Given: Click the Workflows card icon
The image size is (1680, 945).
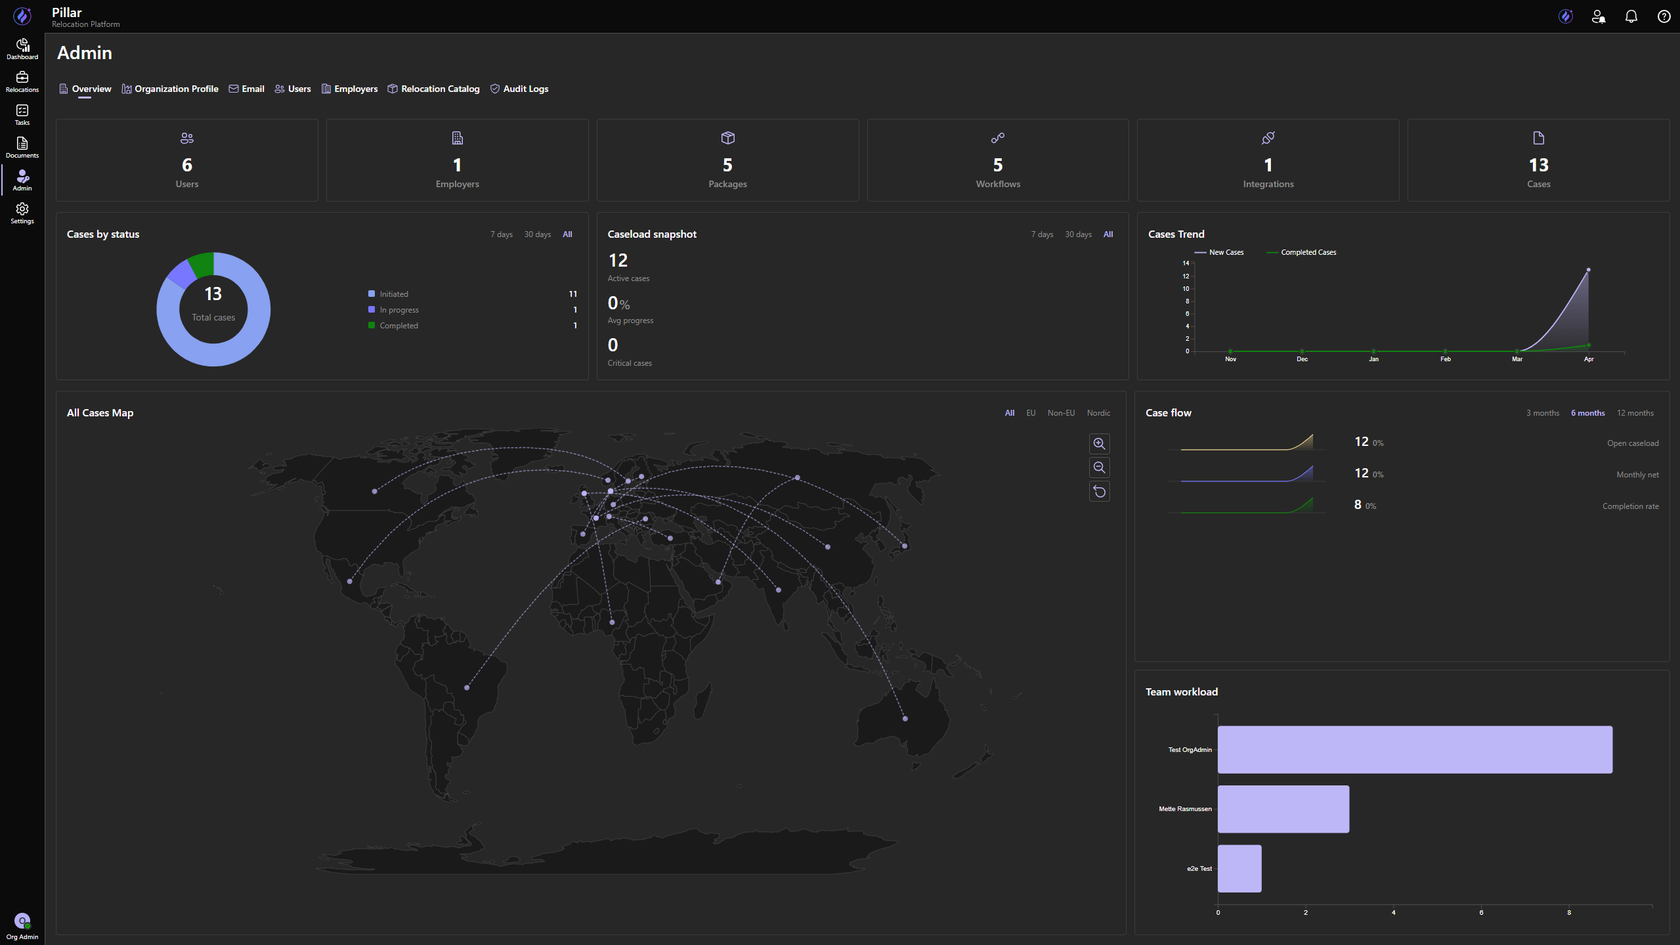Looking at the screenshot, I should coord(998,138).
